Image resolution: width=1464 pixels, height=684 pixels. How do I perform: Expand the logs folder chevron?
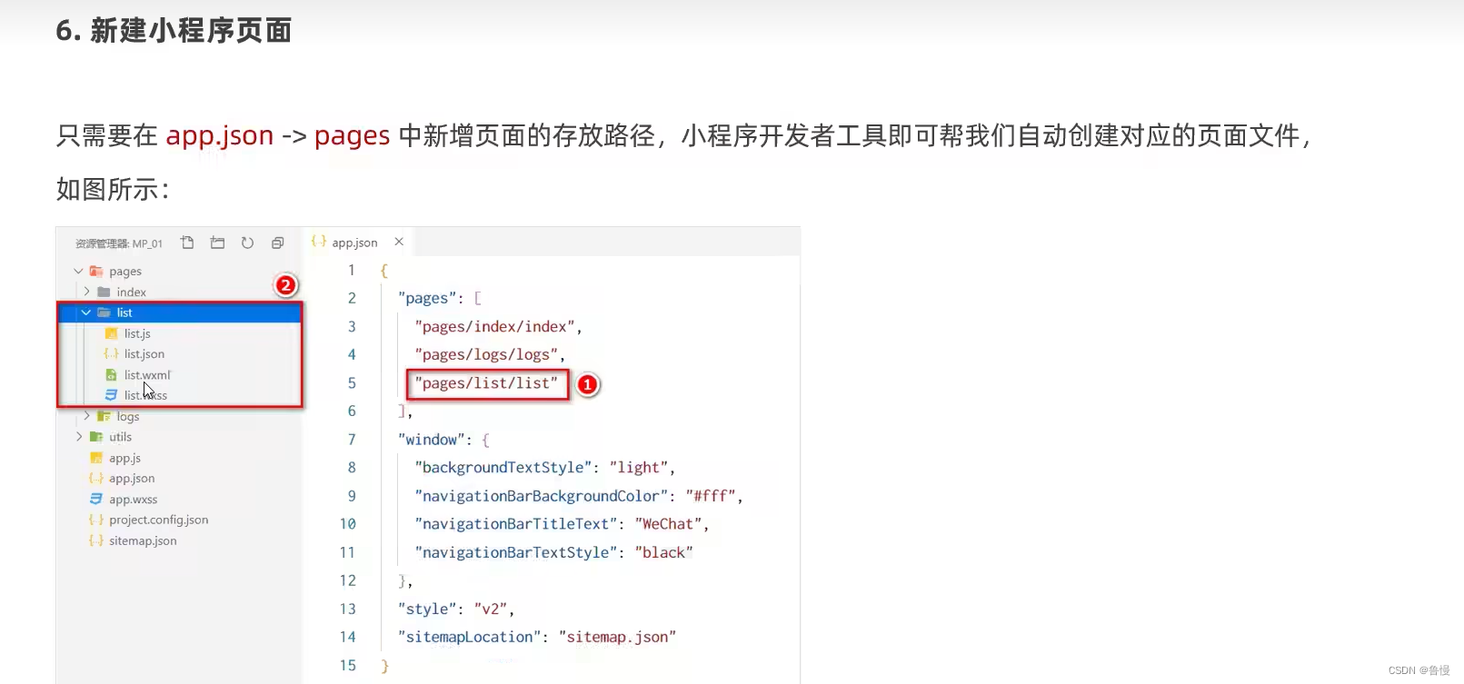(86, 416)
